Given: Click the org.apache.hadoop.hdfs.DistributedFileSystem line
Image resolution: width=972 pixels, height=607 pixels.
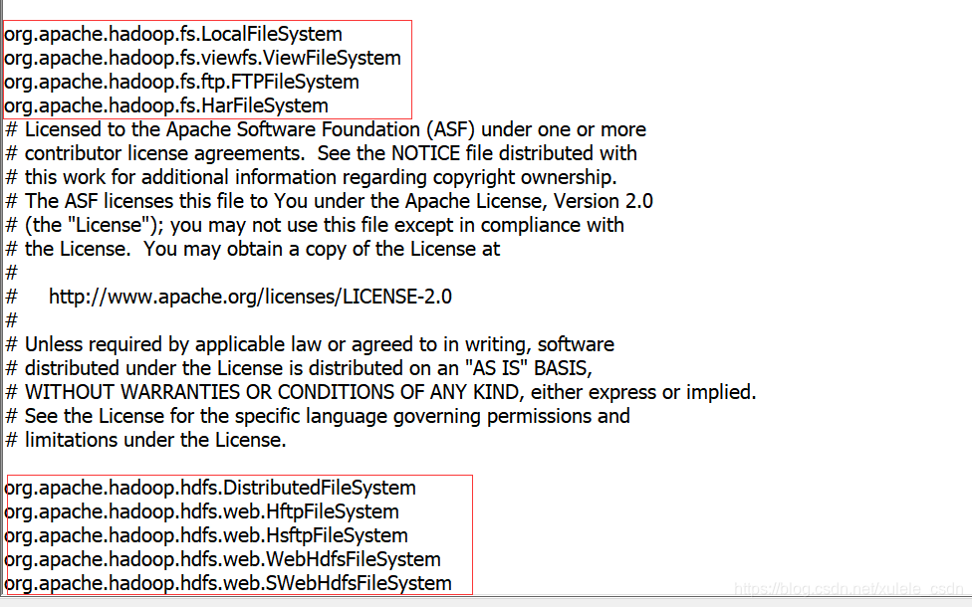Looking at the screenshot, I should (x=210, y=488).
